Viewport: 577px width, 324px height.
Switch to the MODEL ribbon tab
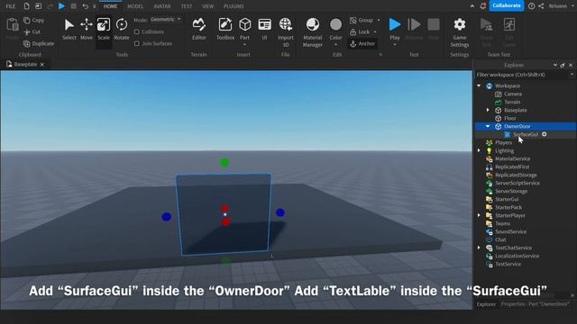pyautogui.click(x=135, y=6)
